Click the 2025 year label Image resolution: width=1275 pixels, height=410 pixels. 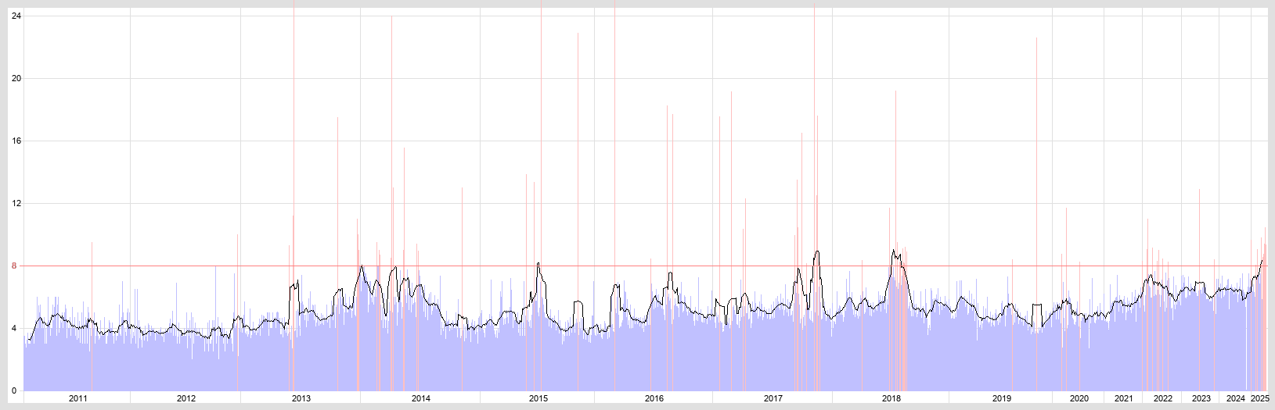coord(1259,398)
